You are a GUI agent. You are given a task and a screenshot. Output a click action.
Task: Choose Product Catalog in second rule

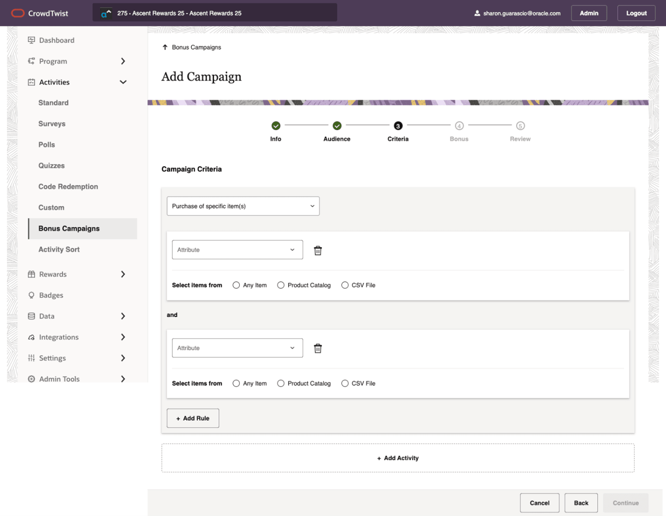click(281, 383)
